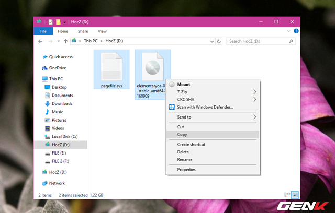
Task: Open the recent locations dropdown
Action: 58,41
